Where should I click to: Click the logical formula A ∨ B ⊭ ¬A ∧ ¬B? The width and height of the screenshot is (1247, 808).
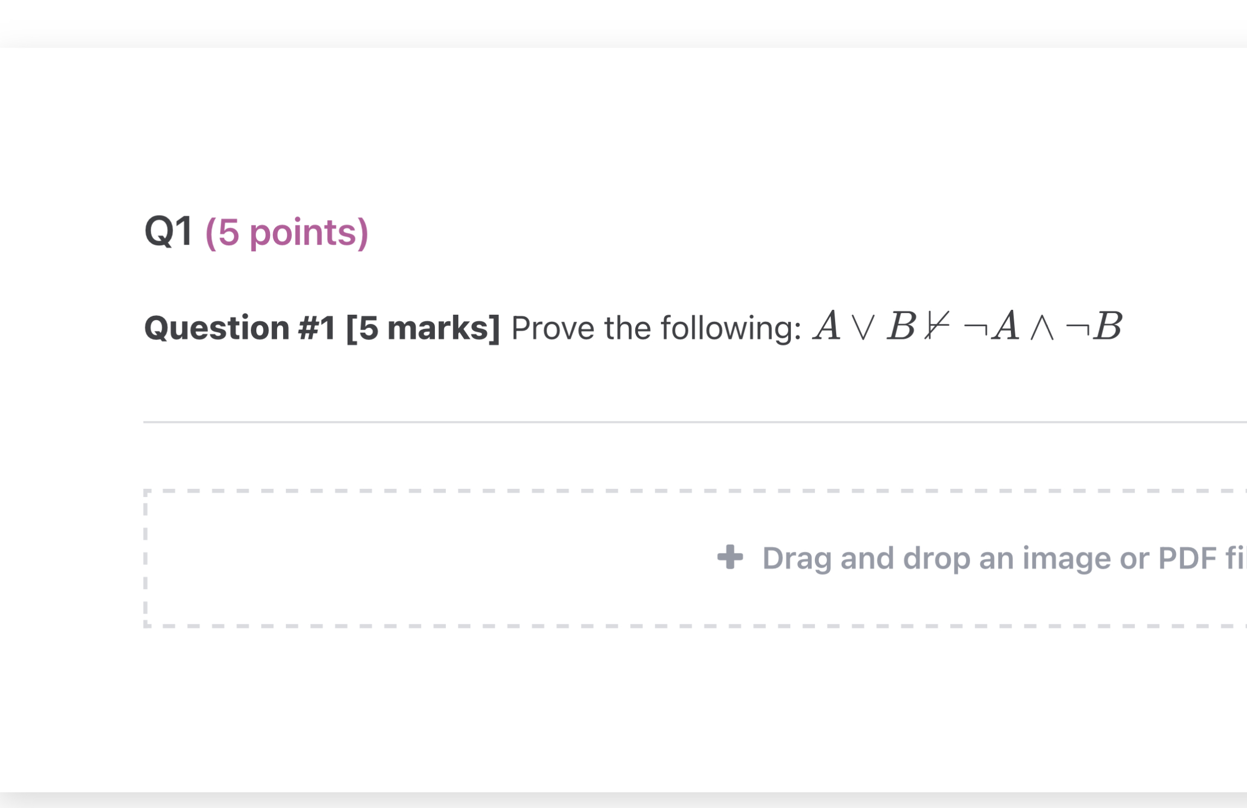click(x=967, y=327)
